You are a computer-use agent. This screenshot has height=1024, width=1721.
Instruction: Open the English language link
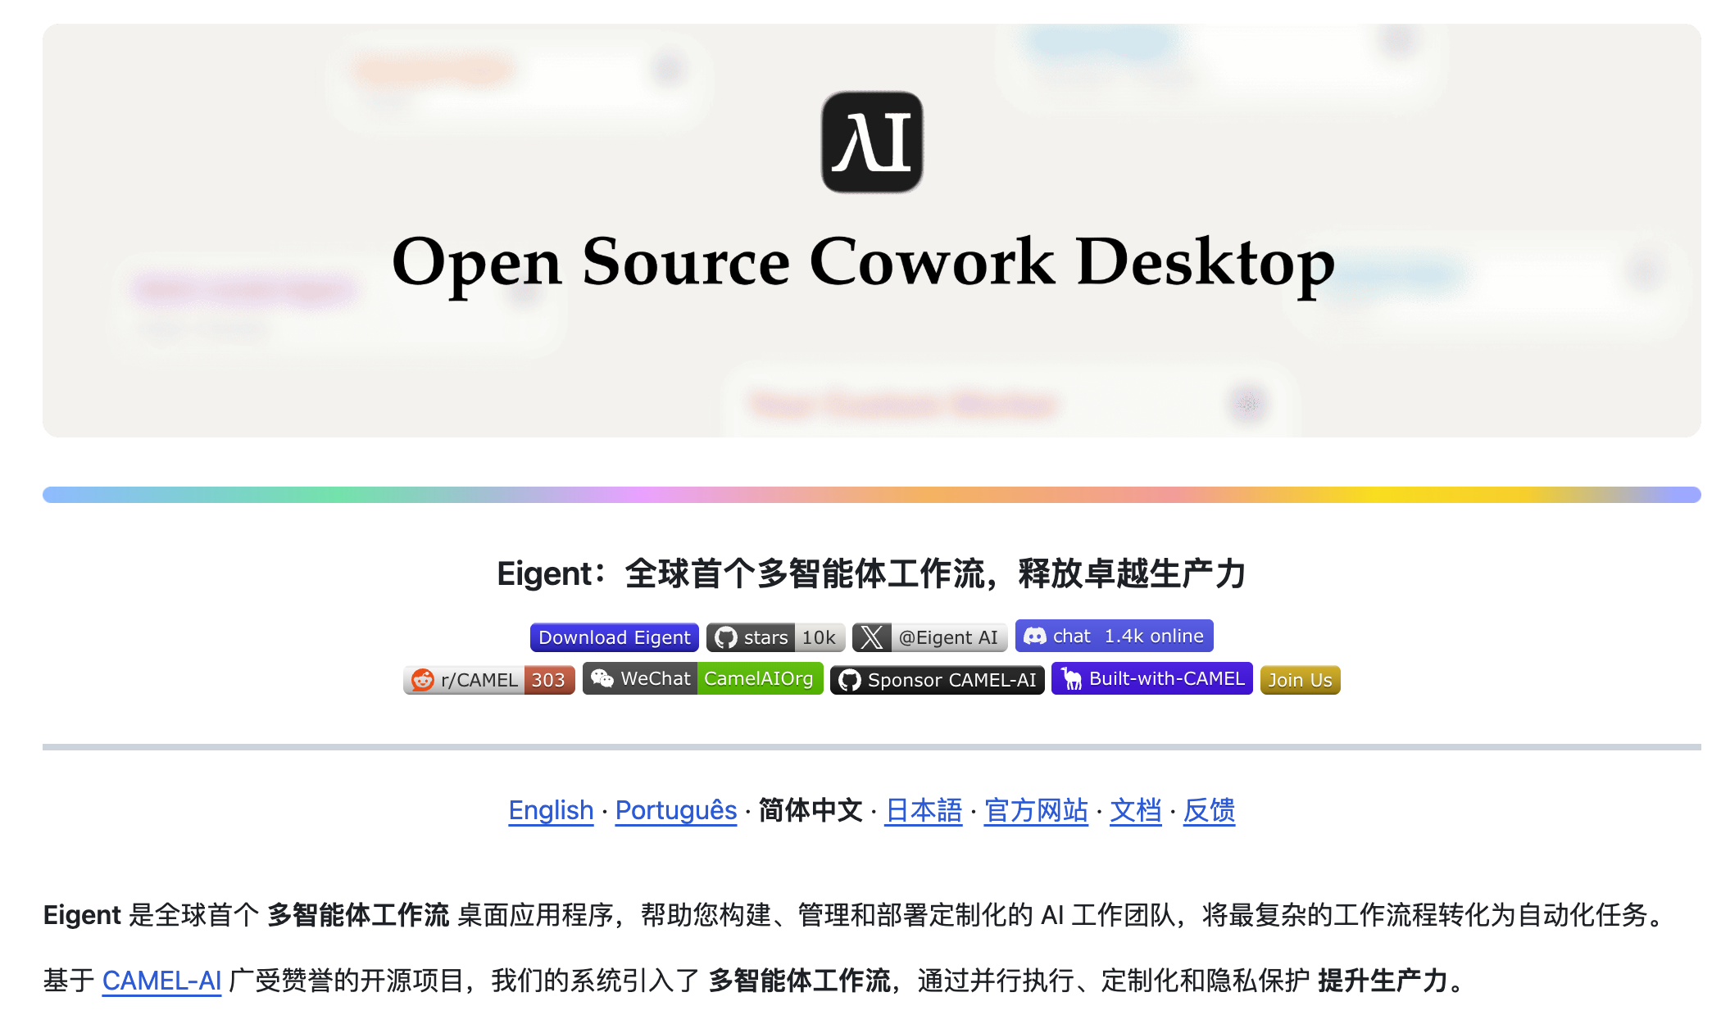click(551, 810)
